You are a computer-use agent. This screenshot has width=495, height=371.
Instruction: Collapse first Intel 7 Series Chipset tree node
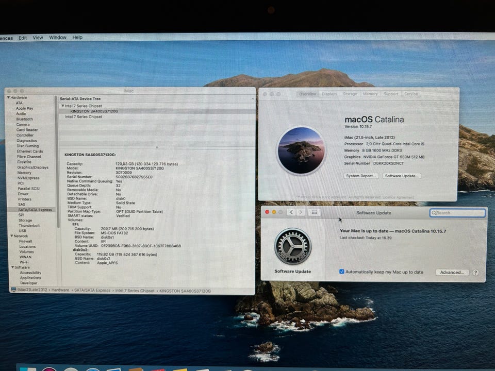coord(62,106)
